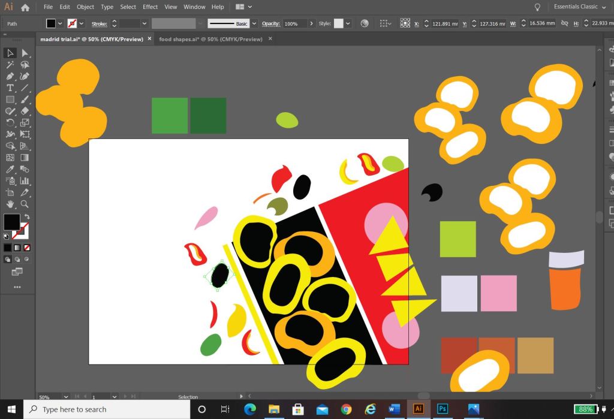The image size is (614, 419).
Task: Activate the Hand tool
Action: pyautogui.click(x=10, y=204)
